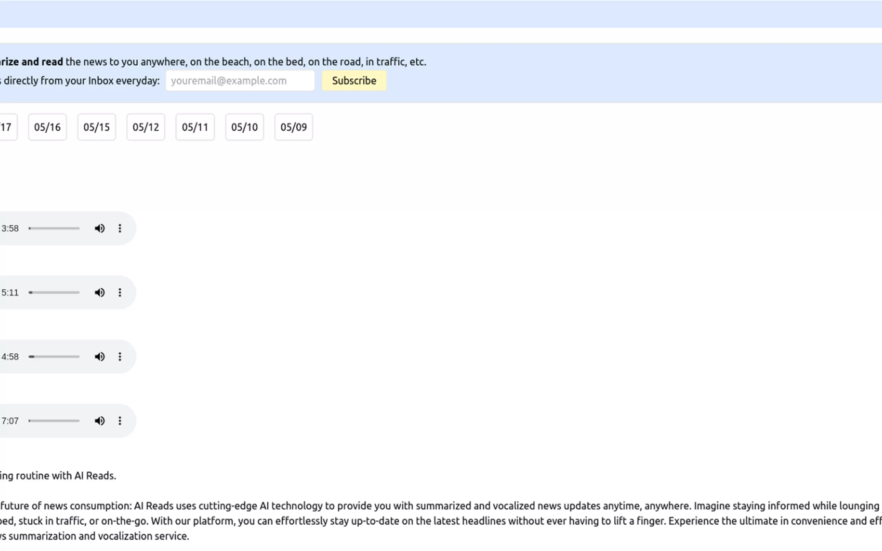Seek in the 3:58 audio progress bar
882x551 pixels.
pyautogui.click(x=54, y=229)
